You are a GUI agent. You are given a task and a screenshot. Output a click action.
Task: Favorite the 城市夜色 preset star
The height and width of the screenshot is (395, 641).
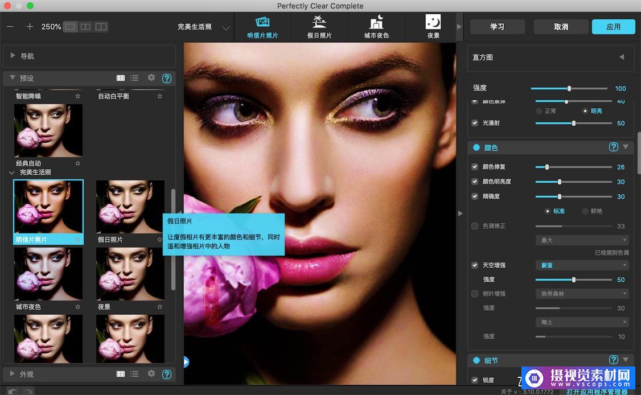pos(77,307)
